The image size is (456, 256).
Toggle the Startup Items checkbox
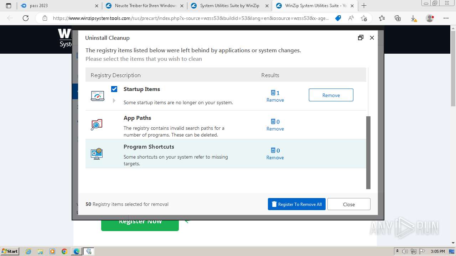pyautogui.click(x=114, y=89)
